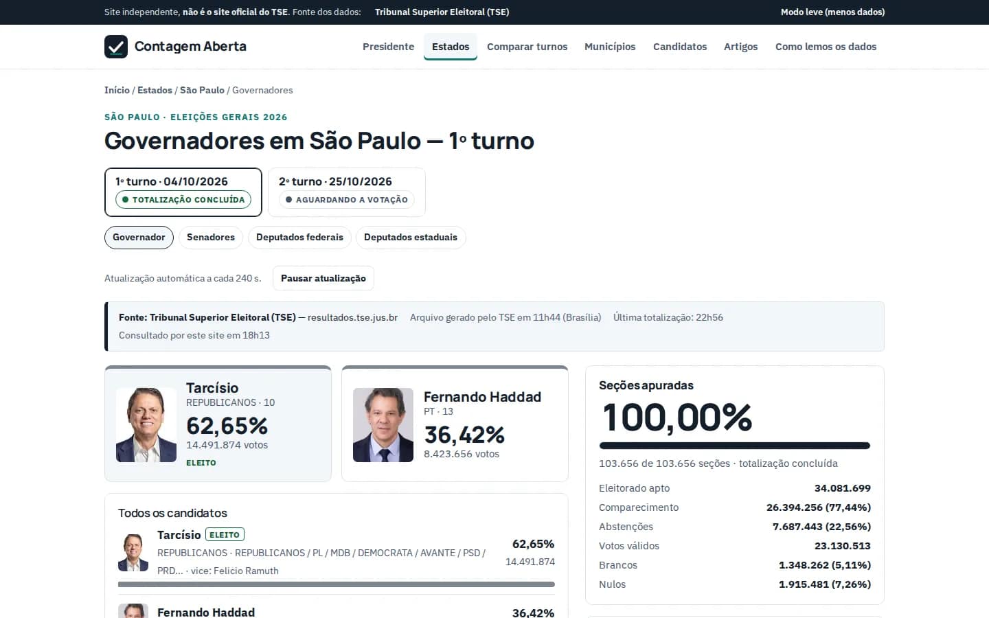Click Pausar atualização button

(x=323, y=278)
